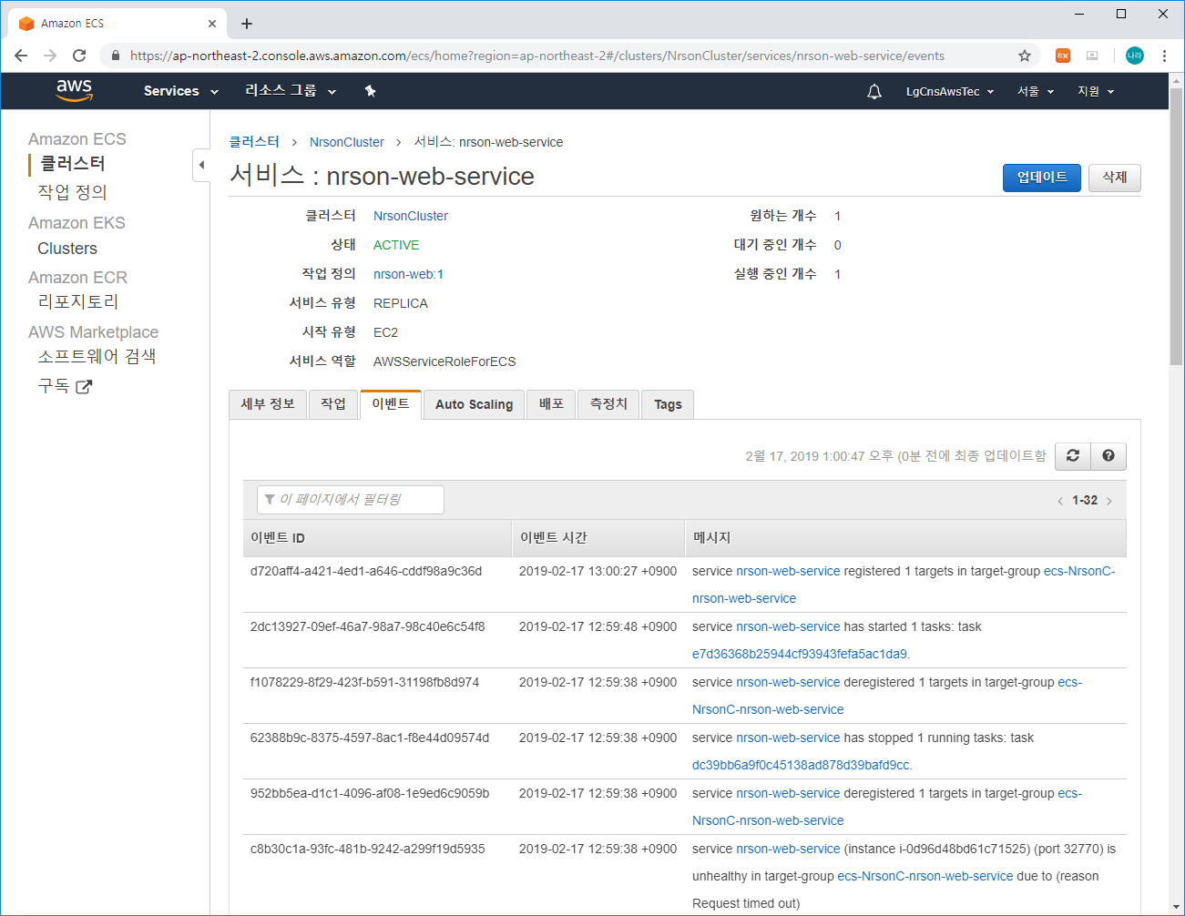Viewport: 1185px width, 916px height.
Task: Open the pin shortcuts icon in navbar
Action: pyautogui.click(x=370, y=91)
